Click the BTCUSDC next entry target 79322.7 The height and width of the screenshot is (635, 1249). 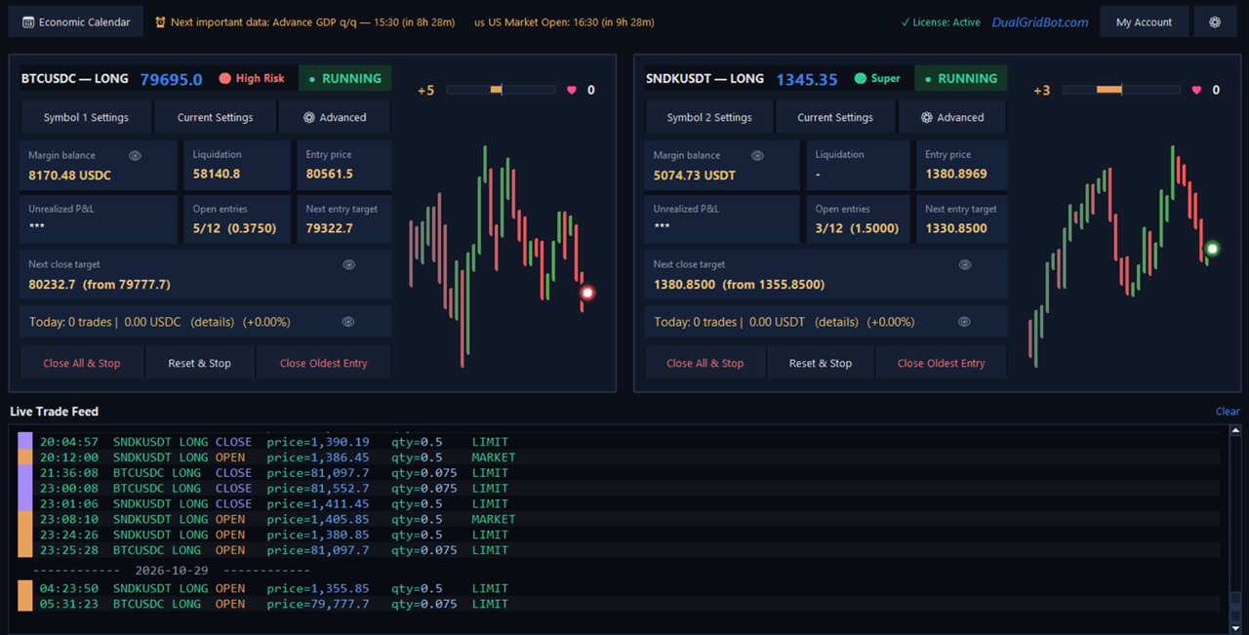pyautogui.click(x=330, y=228)
